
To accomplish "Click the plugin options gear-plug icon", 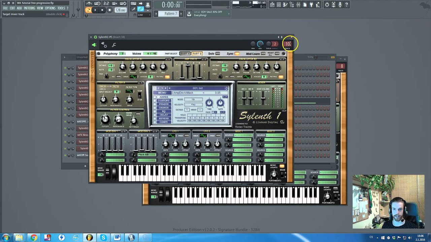I will pos(104,45).
